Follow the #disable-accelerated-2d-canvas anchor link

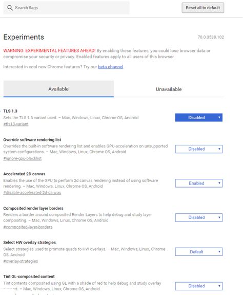coord(32,193)
